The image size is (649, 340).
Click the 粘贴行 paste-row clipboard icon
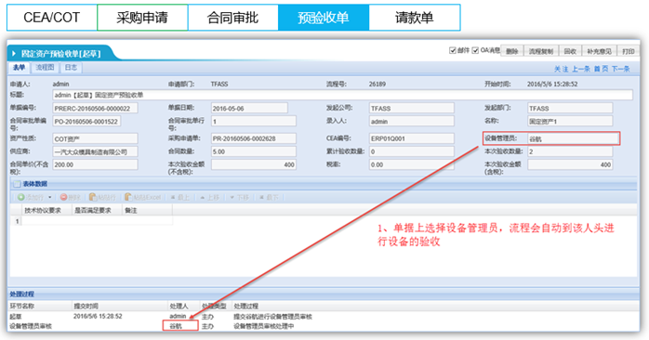pyautogui.click(x=93, y=197)
